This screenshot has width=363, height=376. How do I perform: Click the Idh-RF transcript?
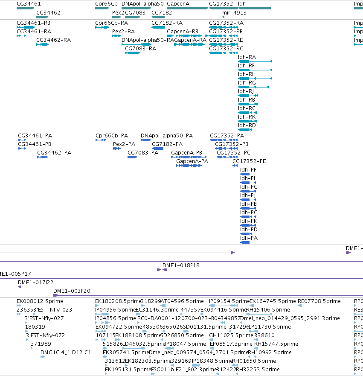pyautogui.click(x=255, y=70)
